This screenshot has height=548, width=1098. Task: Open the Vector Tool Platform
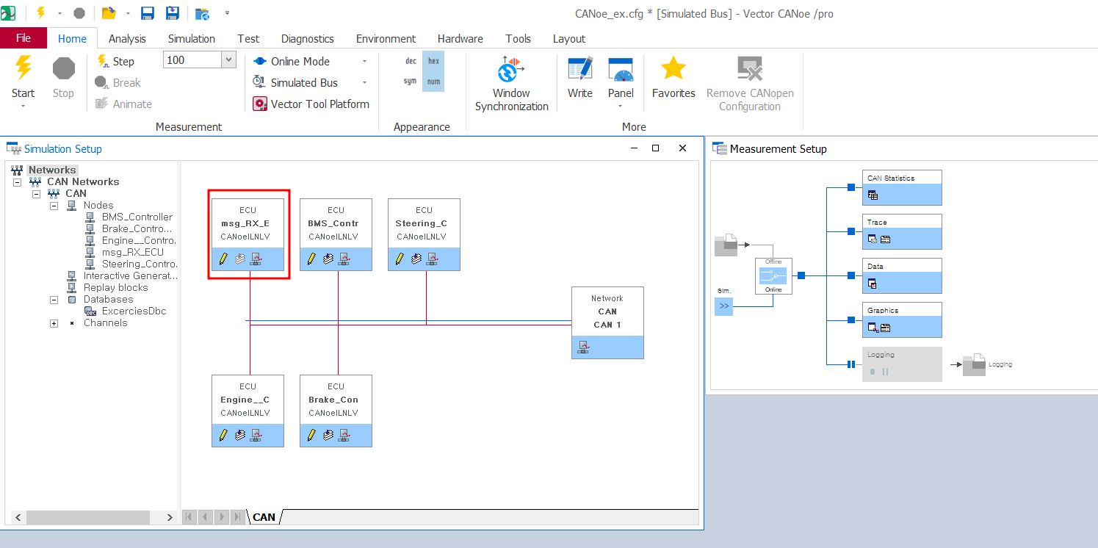tap(311, 104)
